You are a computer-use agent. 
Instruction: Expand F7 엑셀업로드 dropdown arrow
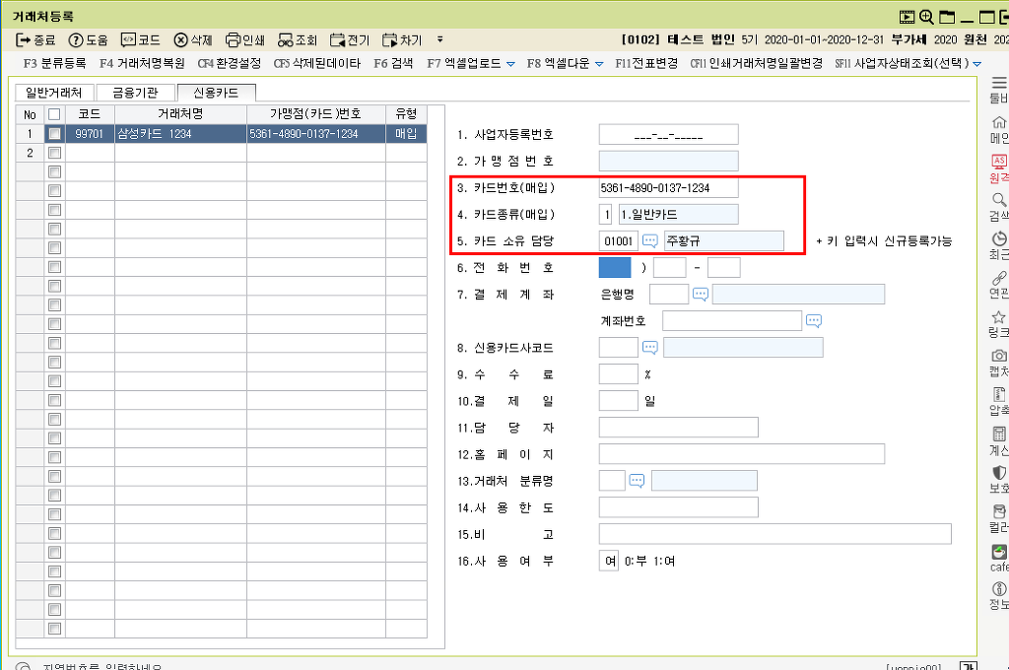[x=511, y=64]
